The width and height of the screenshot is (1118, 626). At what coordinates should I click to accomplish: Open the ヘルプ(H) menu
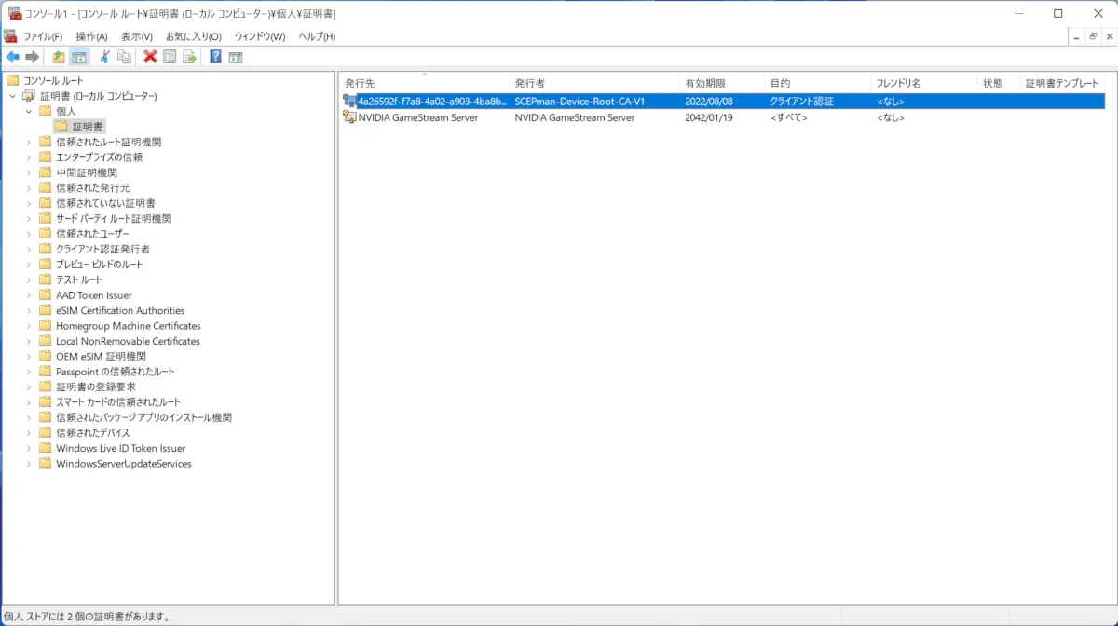click(x=317, y=36)
